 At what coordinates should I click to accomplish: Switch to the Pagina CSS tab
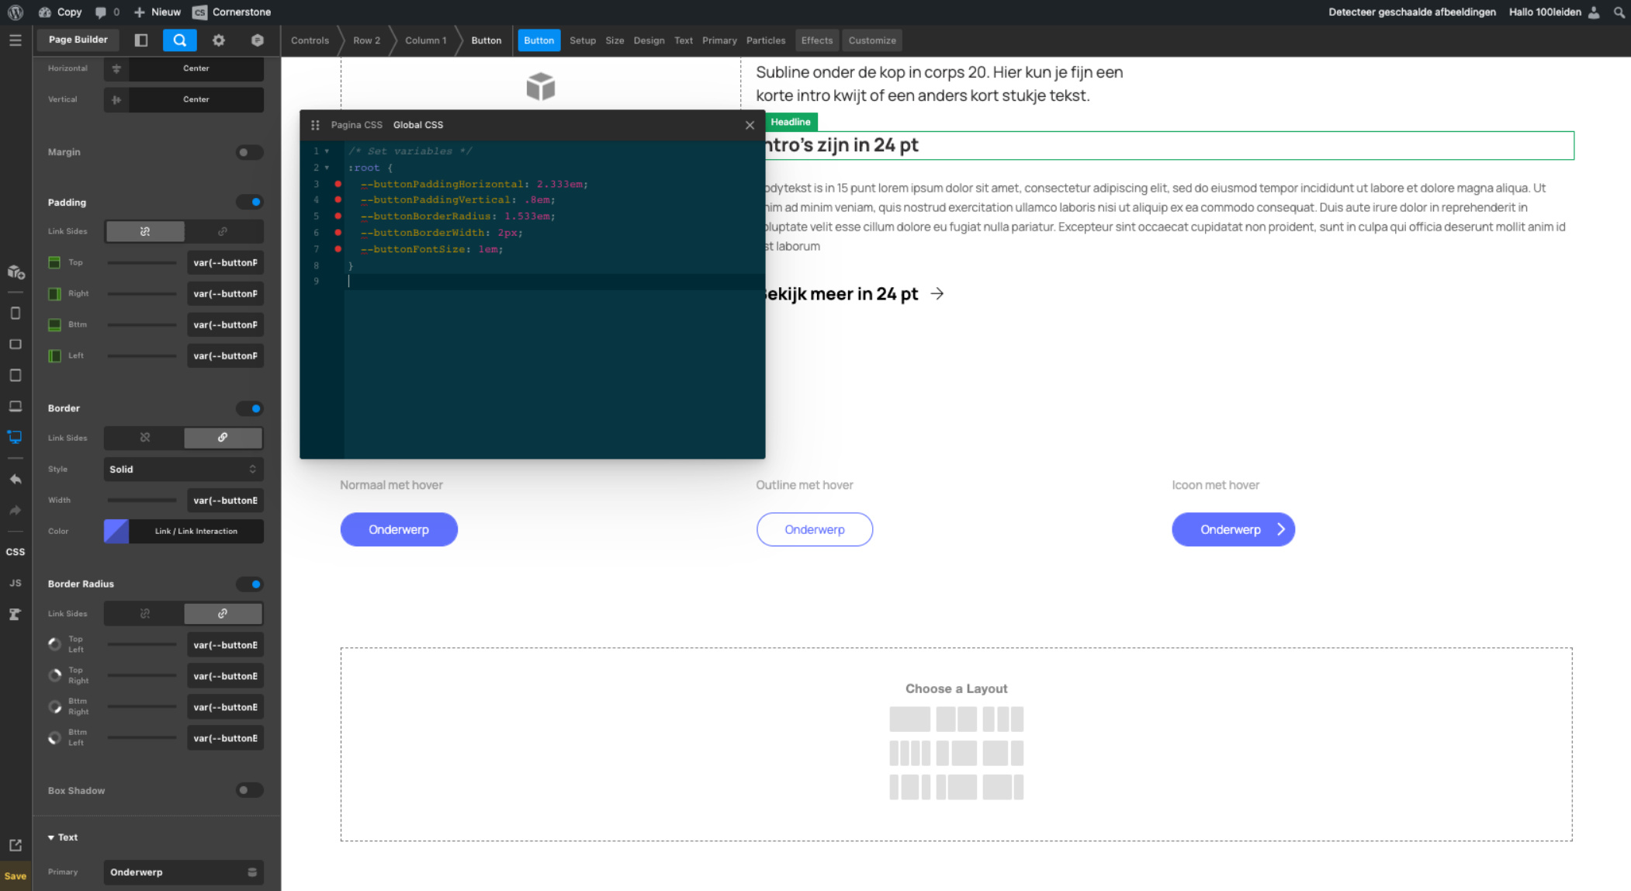tap(356, 125)
